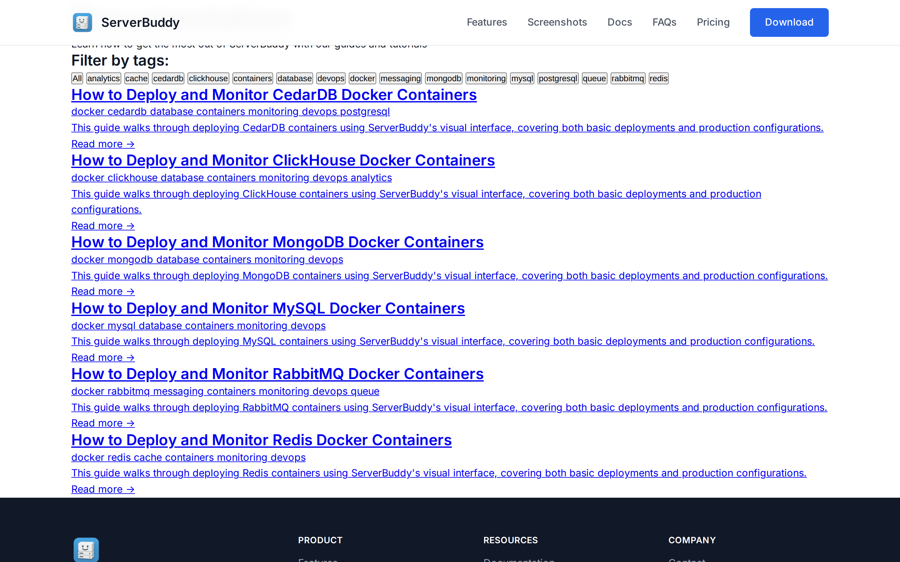Filter guides by queue tag
900x562 pixels.
594,78
